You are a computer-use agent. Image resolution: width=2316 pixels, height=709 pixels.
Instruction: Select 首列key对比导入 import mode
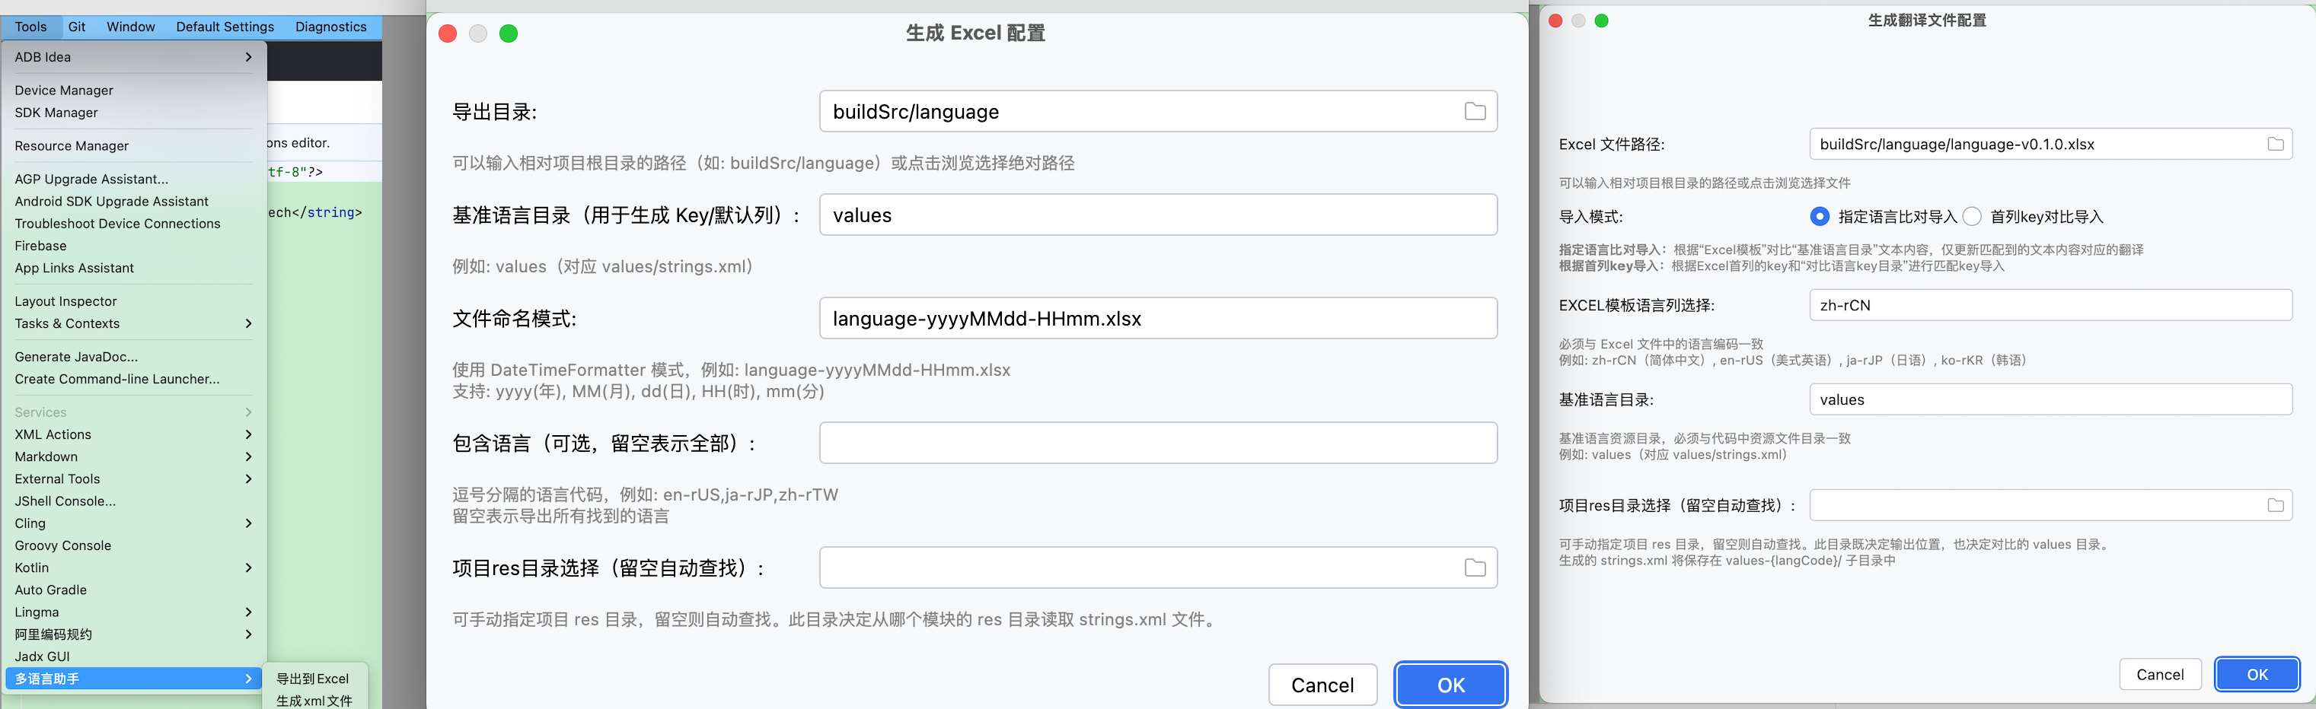click(1971, 217)
